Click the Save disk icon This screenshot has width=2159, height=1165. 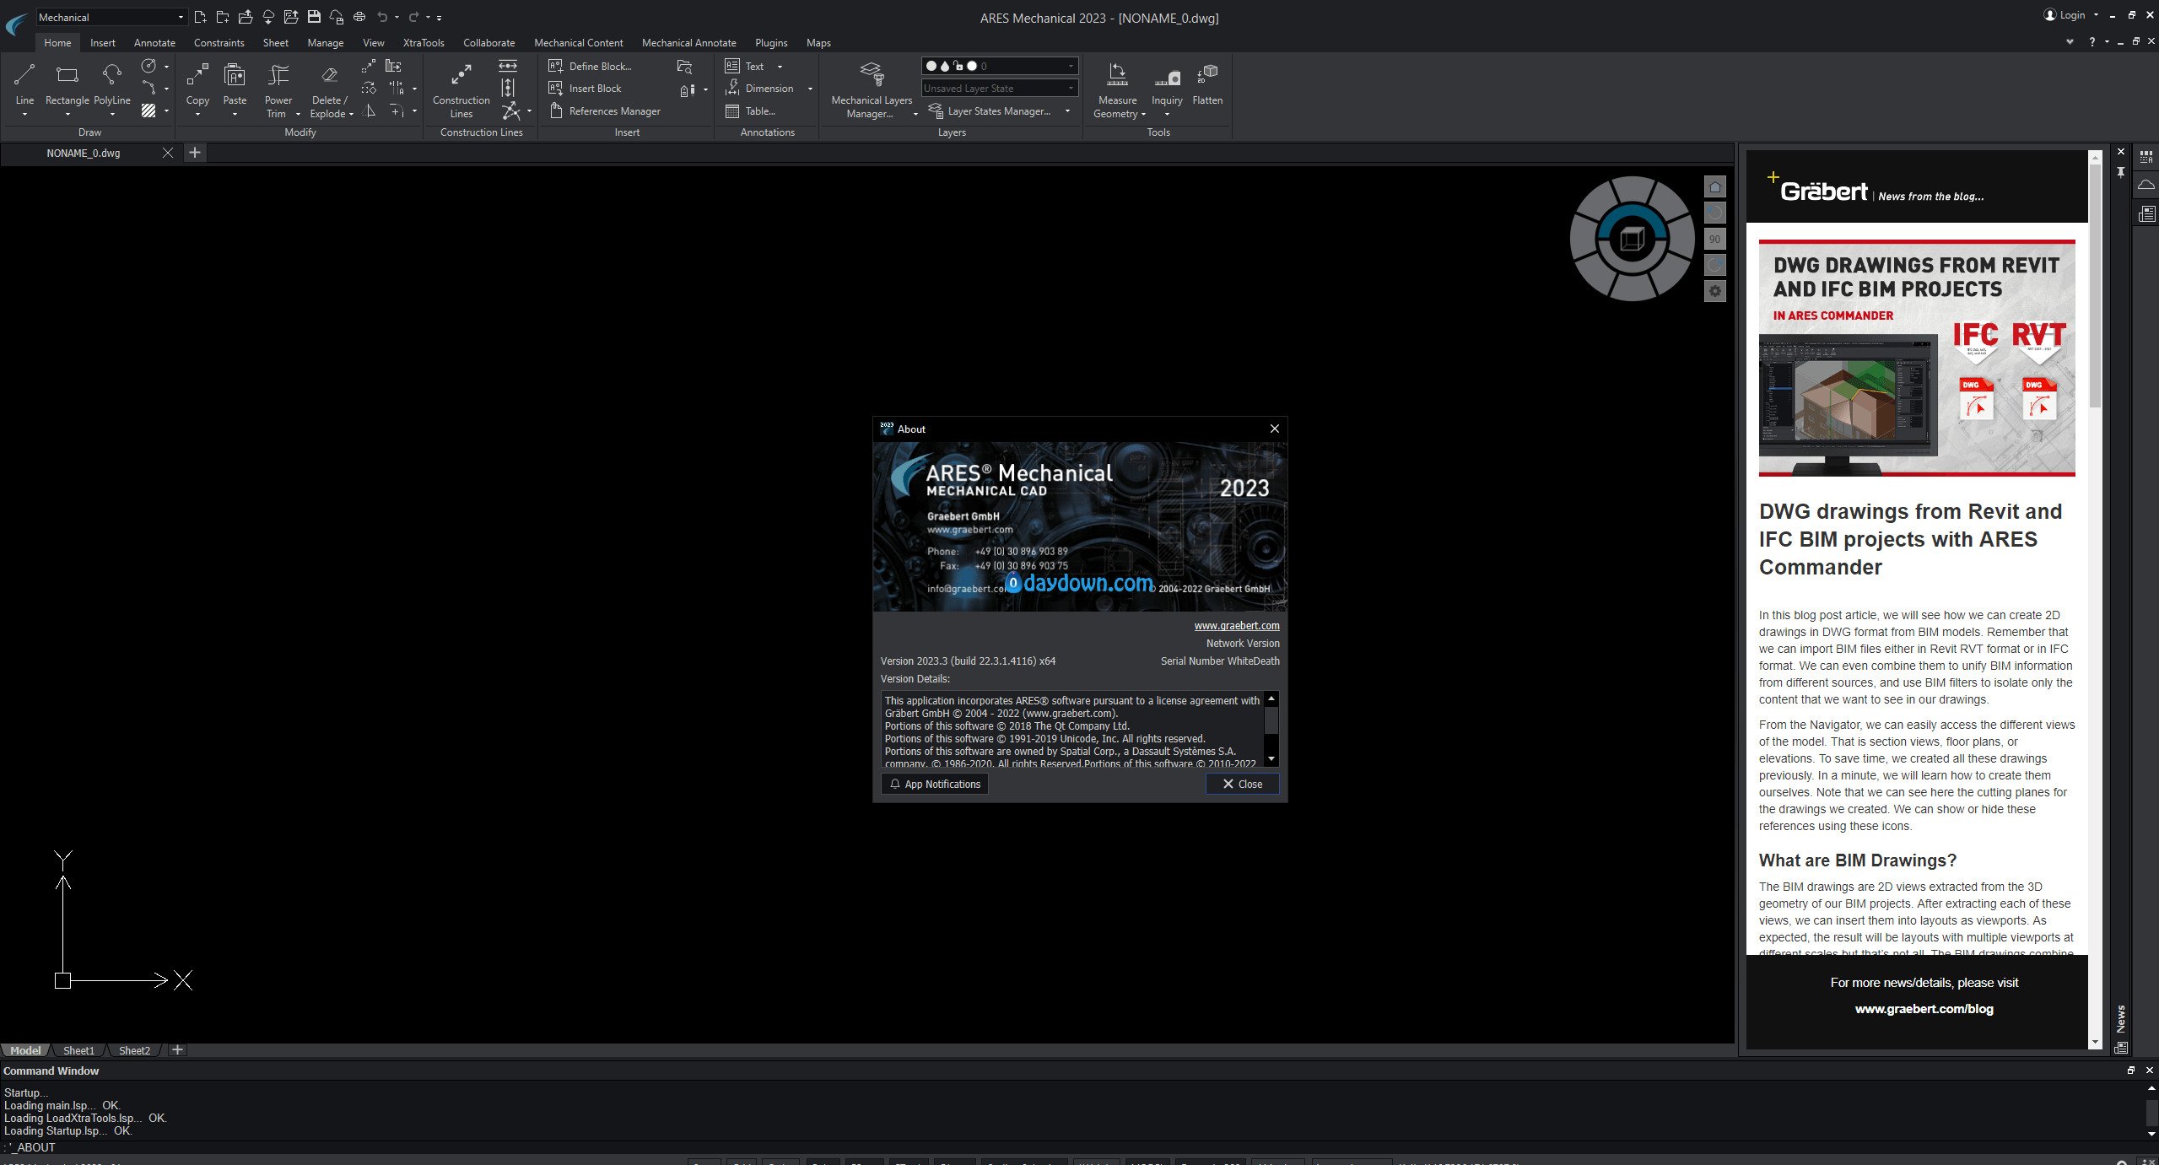(314, 17)
